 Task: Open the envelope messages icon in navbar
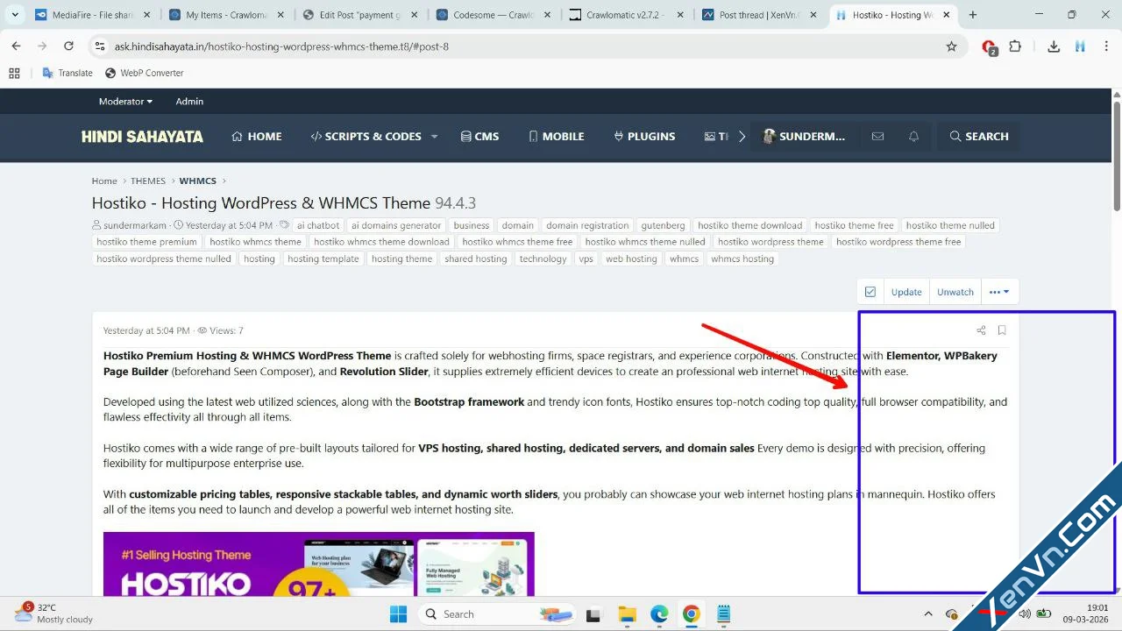point(877,136)
